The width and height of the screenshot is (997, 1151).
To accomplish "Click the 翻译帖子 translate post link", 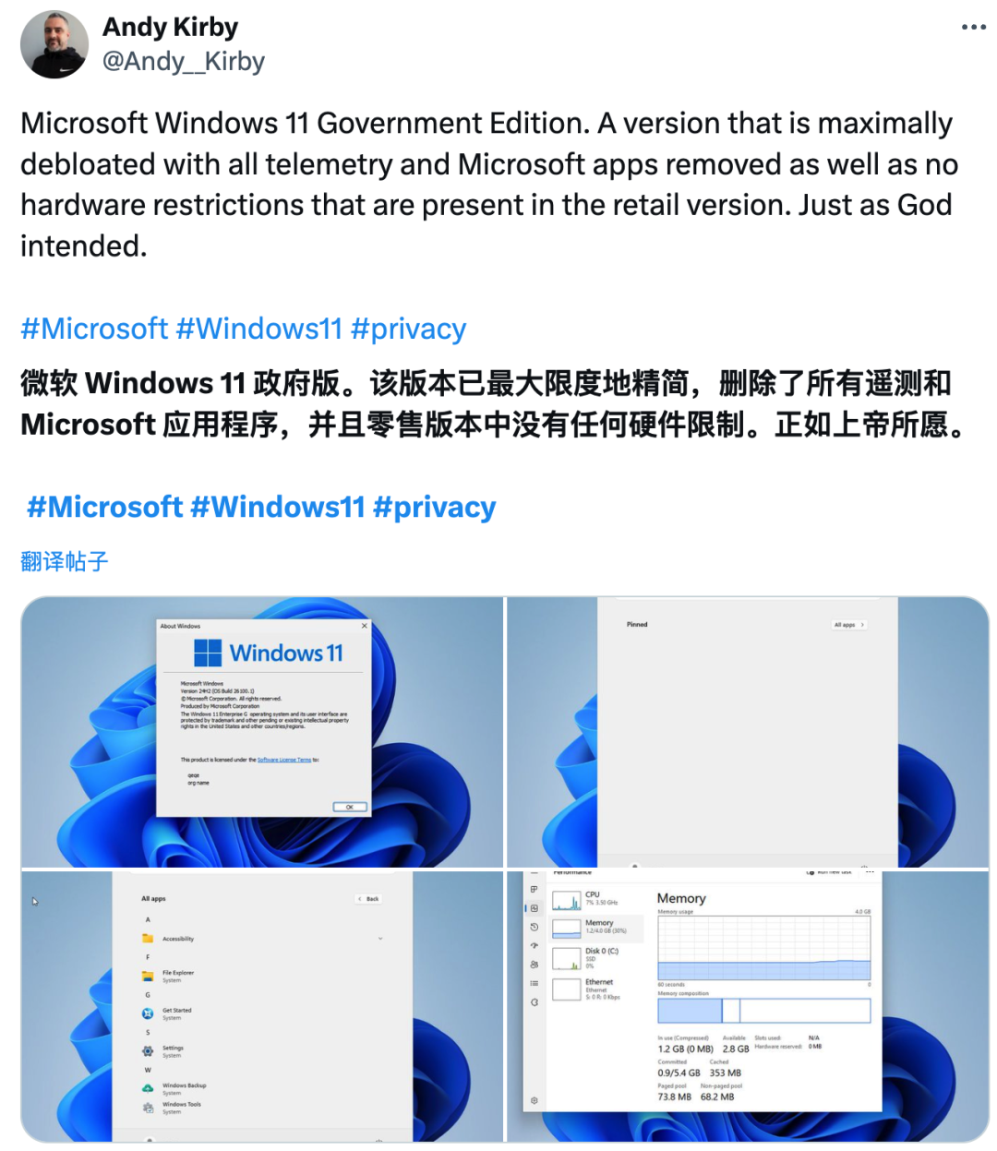I will point(64,561).
